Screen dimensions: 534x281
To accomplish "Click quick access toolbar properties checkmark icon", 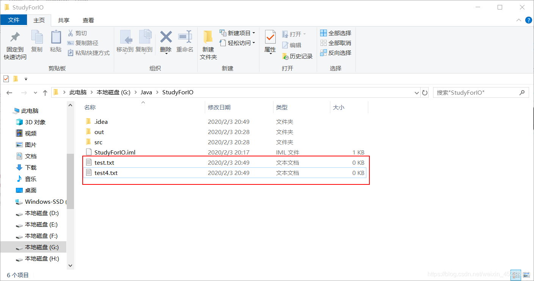I will coord(6,79).
